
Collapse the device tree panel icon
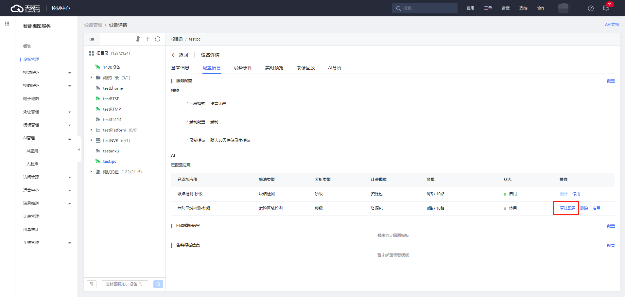click(x=92, y=39)
